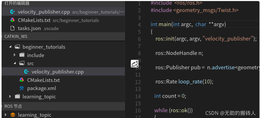The image size is (260, 118).
Task: Click int count = 0; line
Action: (x=170, y=96)
